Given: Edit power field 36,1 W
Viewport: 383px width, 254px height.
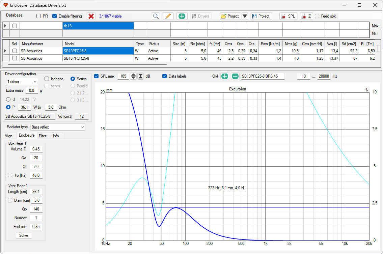Looking at the screenshot, I should pos(24,107).
